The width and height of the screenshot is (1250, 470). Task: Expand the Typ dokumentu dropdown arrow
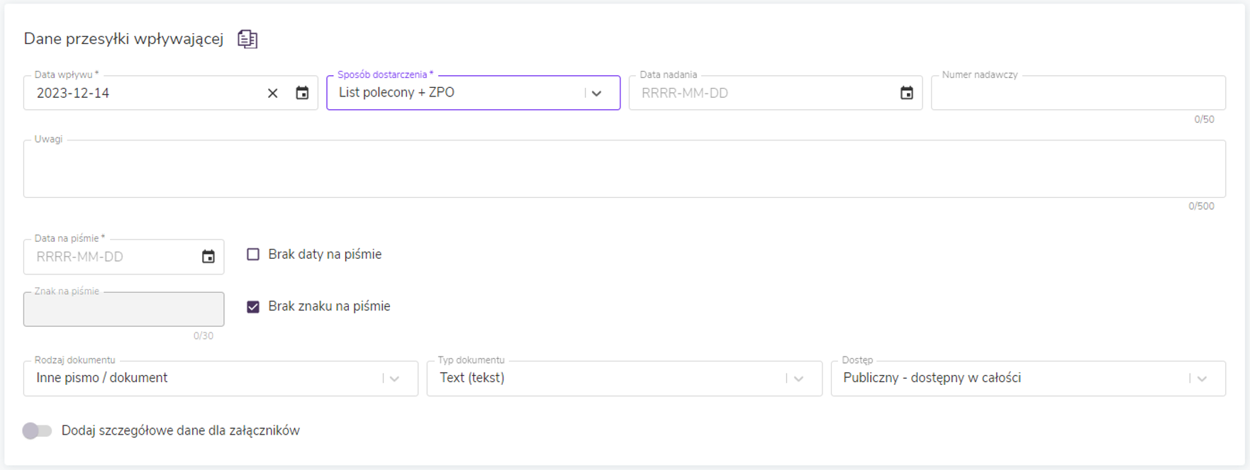pos(799,379)
